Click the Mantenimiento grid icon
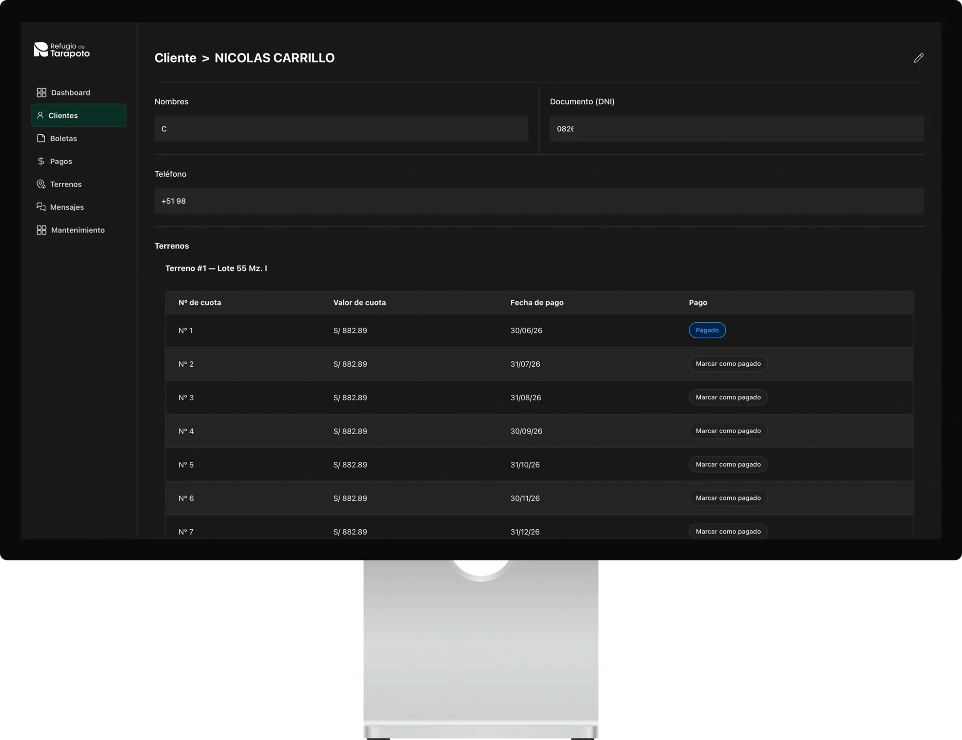Image resolution: width=962 pixels, height=740 pixels. (42, 230)
